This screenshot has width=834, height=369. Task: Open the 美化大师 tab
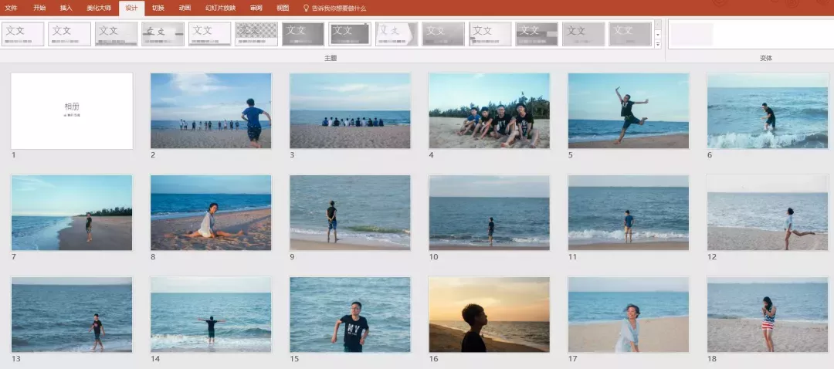pyautogui.click(x=98, y=8)
